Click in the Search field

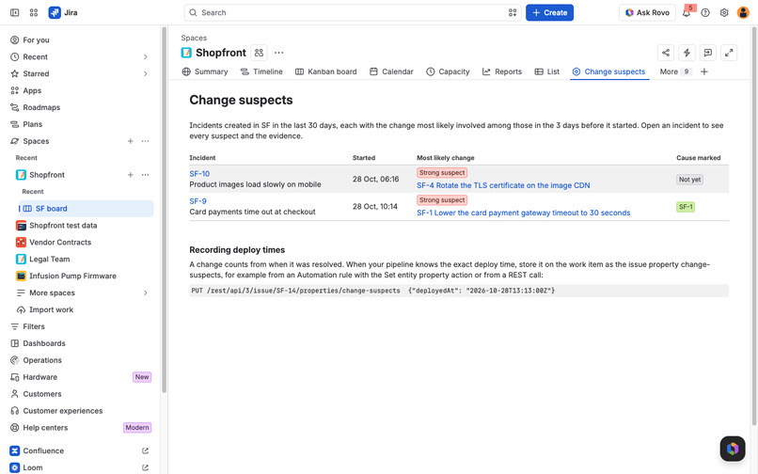[x=353, y=12]
